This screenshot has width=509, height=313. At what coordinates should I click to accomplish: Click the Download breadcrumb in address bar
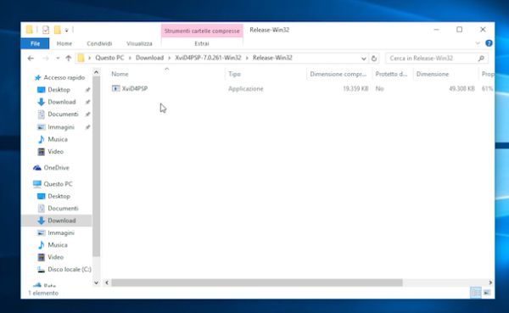click(149, 58)
